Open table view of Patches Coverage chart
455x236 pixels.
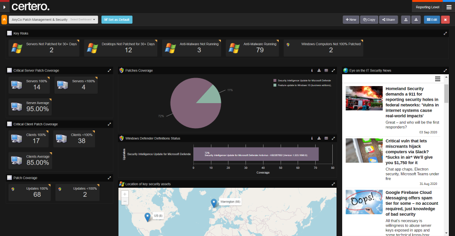click(x=326, y=70)
